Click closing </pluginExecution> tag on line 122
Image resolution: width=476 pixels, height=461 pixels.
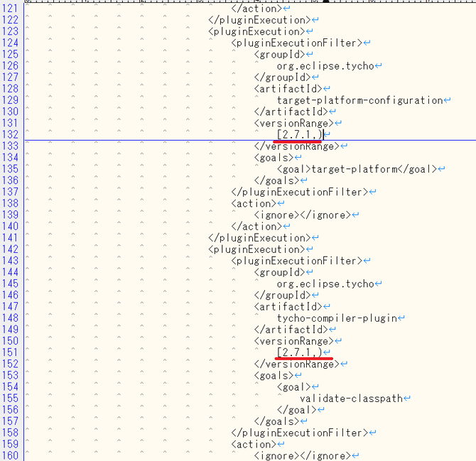[x=259, y=20]
